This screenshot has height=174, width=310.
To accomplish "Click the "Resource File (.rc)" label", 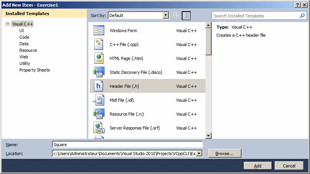I will 127,114.
